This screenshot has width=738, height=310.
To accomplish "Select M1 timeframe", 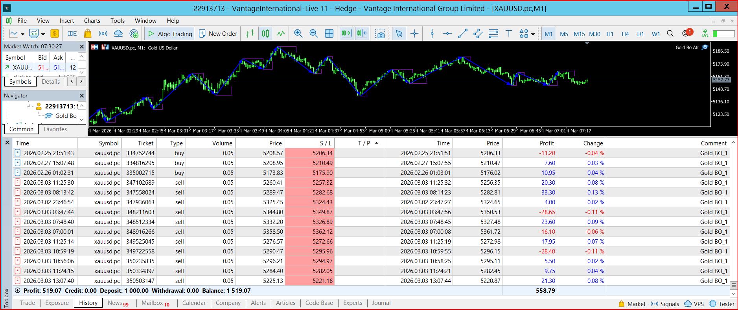I will pyautogui.click(x=548, y=34).
